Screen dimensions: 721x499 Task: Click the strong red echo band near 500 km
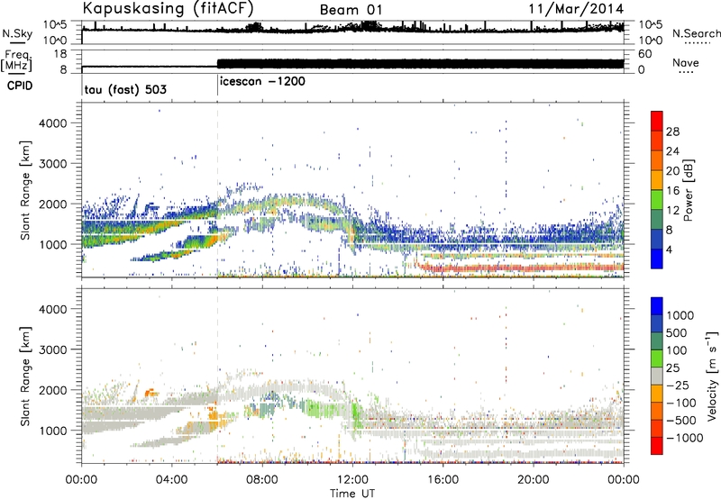520,268
